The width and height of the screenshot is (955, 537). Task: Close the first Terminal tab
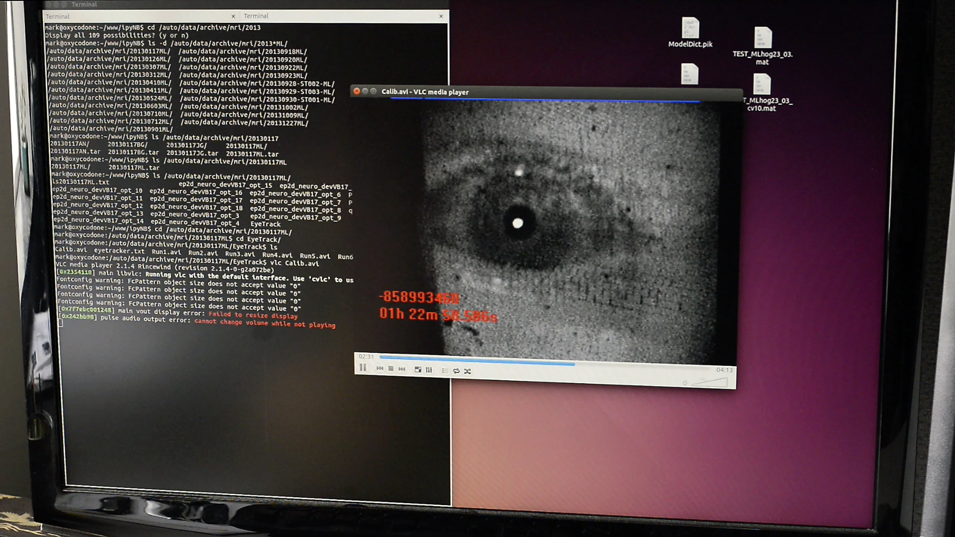pyautogui.click(x=233, y=16)
